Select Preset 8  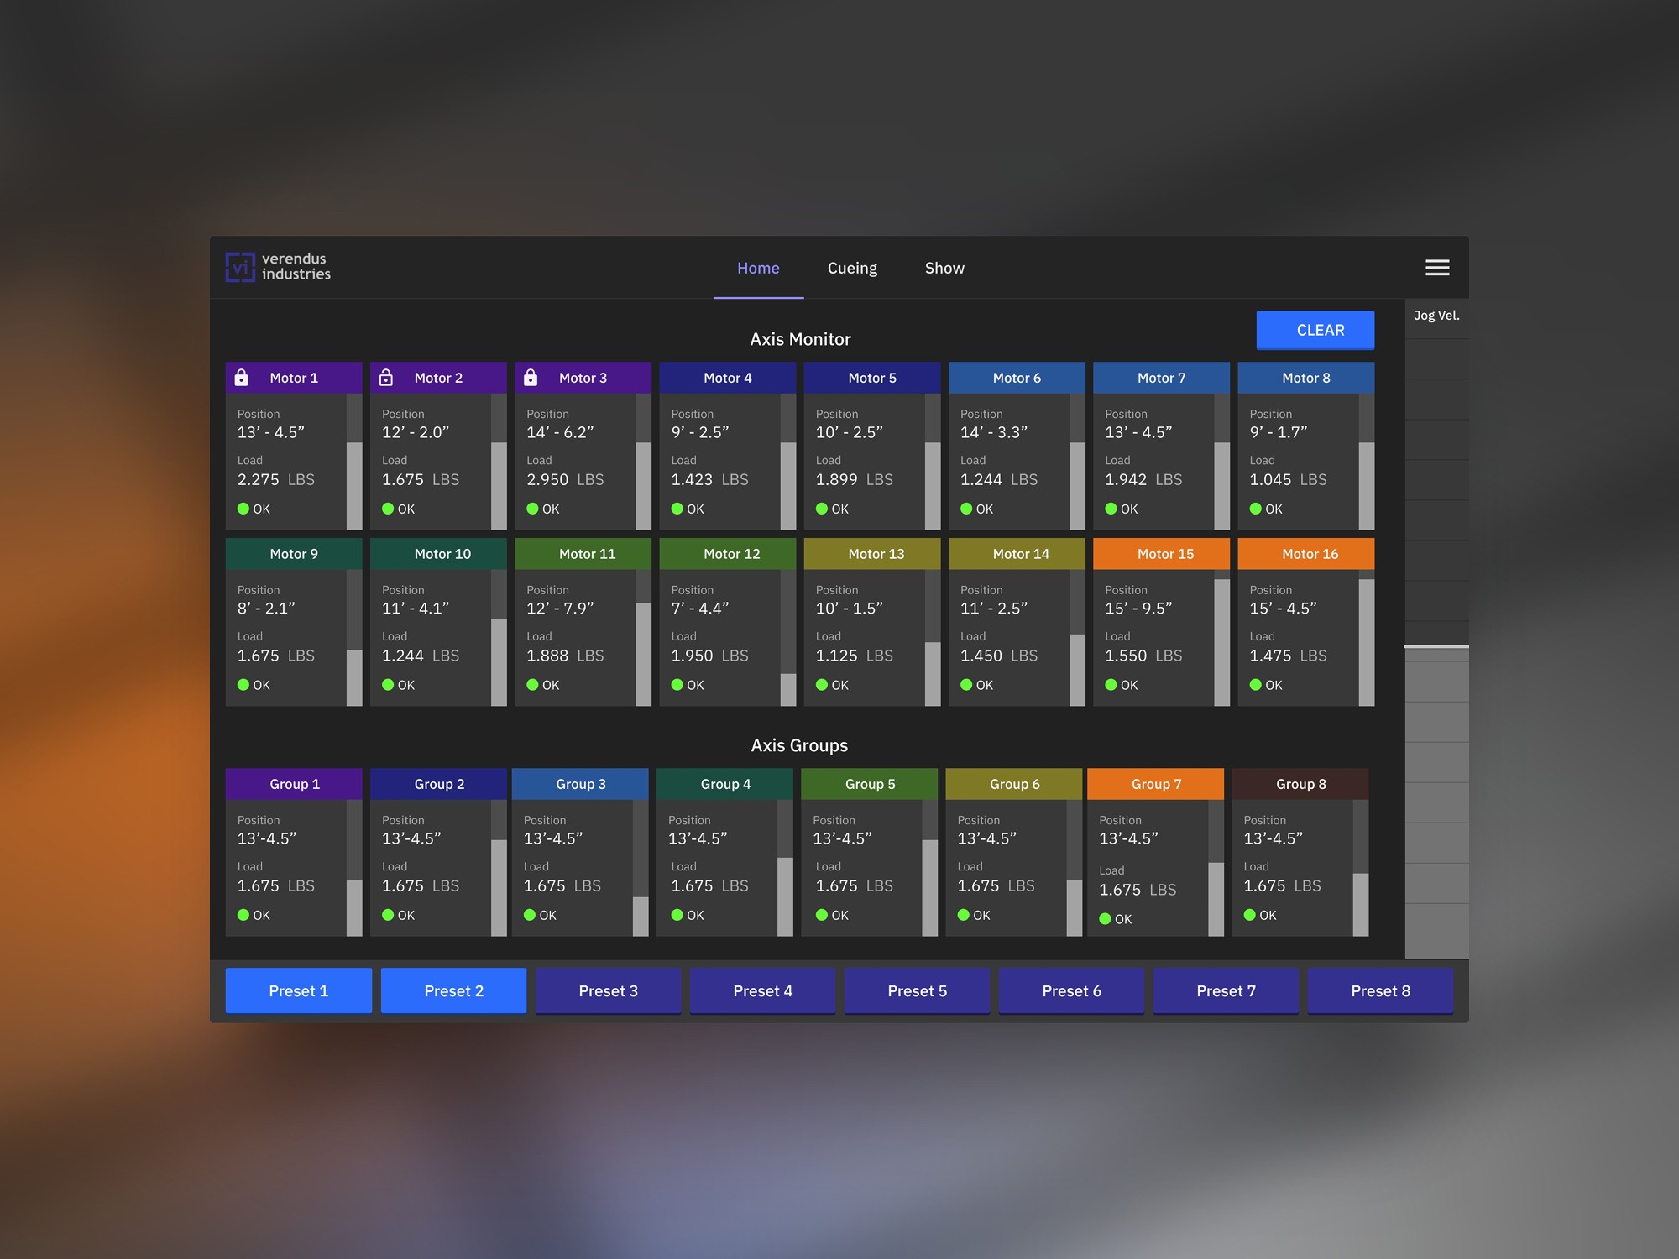point(1380,990)
